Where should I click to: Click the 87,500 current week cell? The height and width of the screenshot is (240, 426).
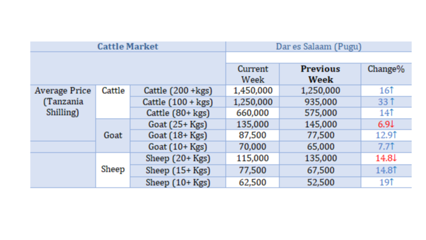[253, 135]
